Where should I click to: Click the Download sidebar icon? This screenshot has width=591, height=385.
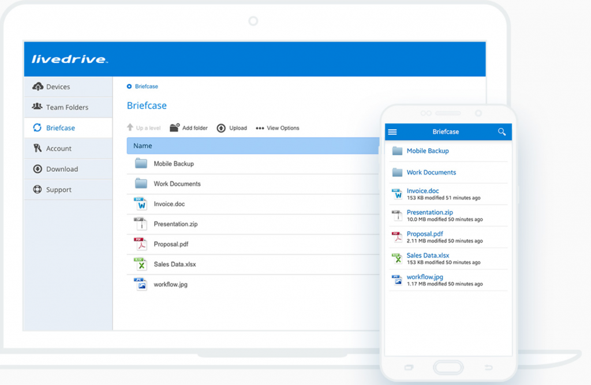click(x=38, y=169)
